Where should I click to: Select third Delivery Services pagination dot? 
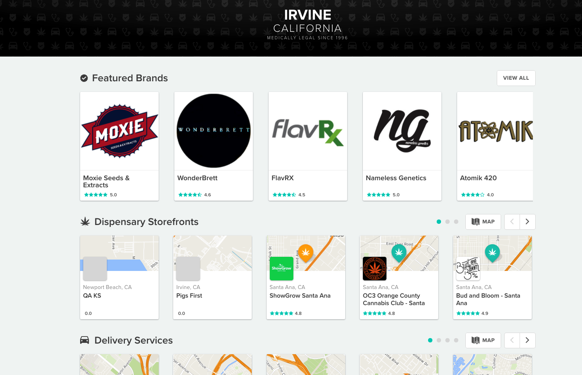coord(447,340)
